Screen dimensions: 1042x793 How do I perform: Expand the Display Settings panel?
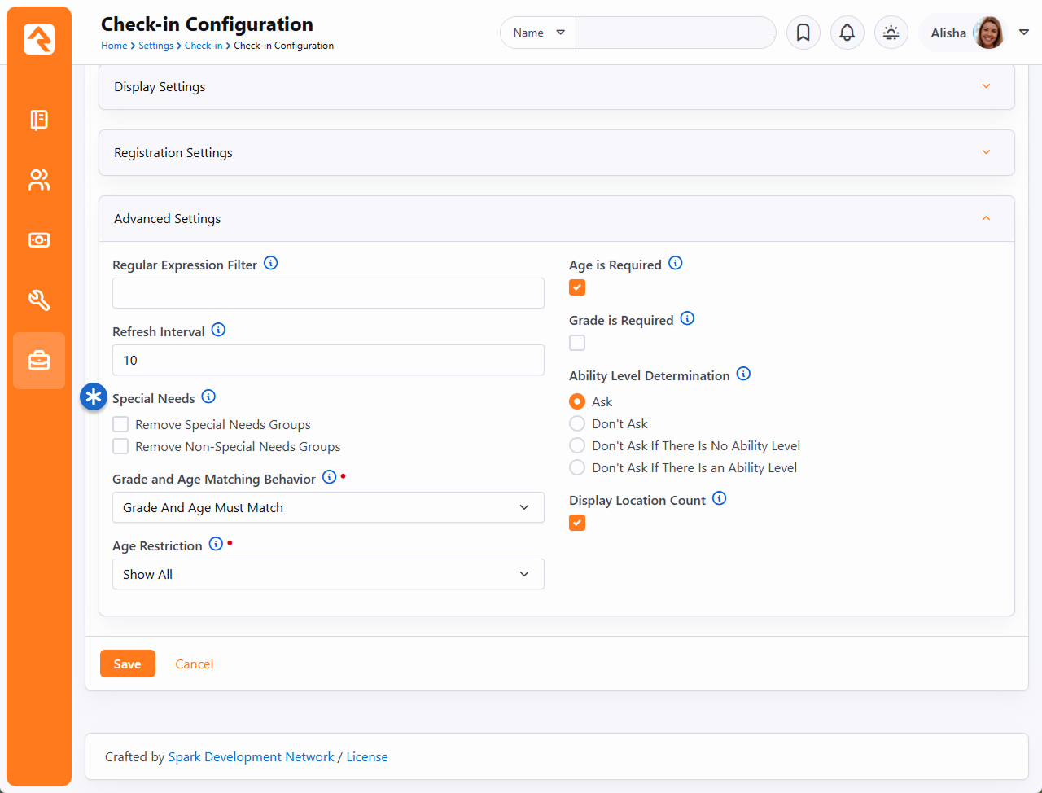click(x=556, y=87)
